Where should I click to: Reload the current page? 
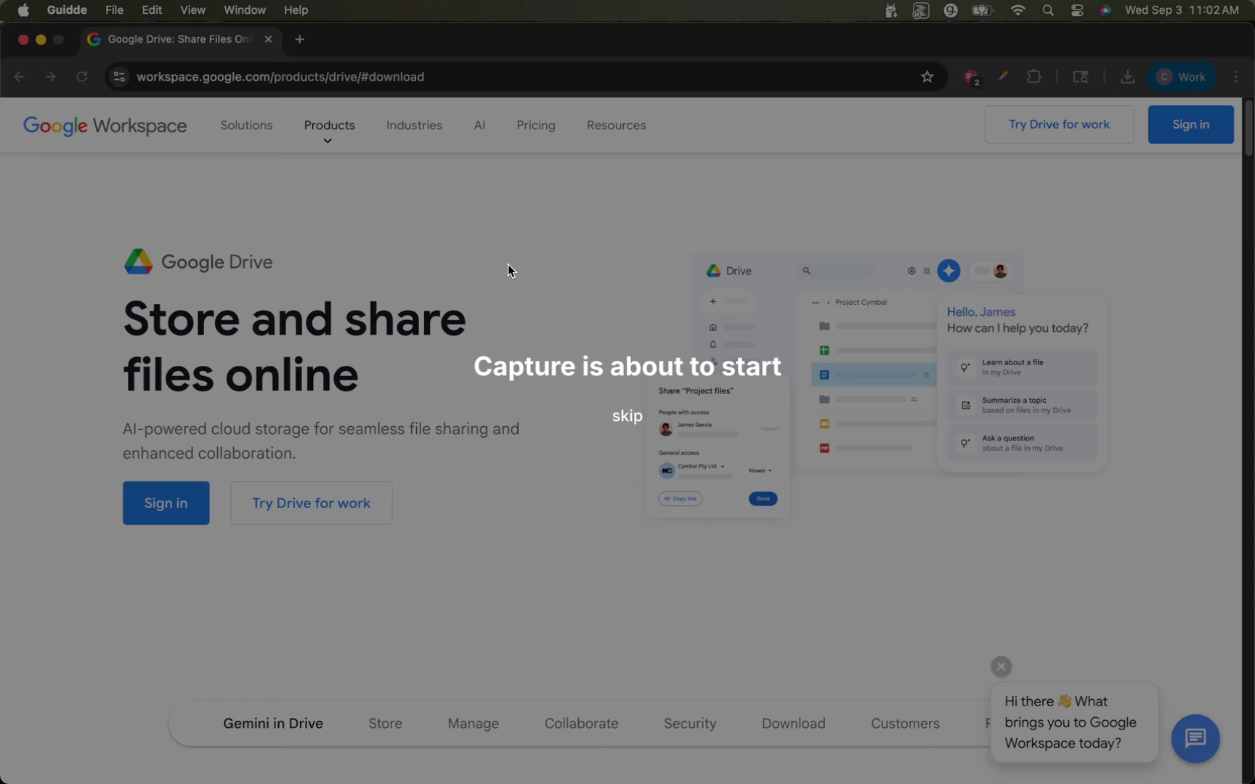[82, 77]
